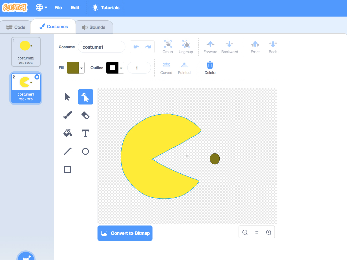Image resolution: width=347 pixels, height=260 pixels.
Task: Click Convert to Bitmap
Action: [x=125, y=233]
